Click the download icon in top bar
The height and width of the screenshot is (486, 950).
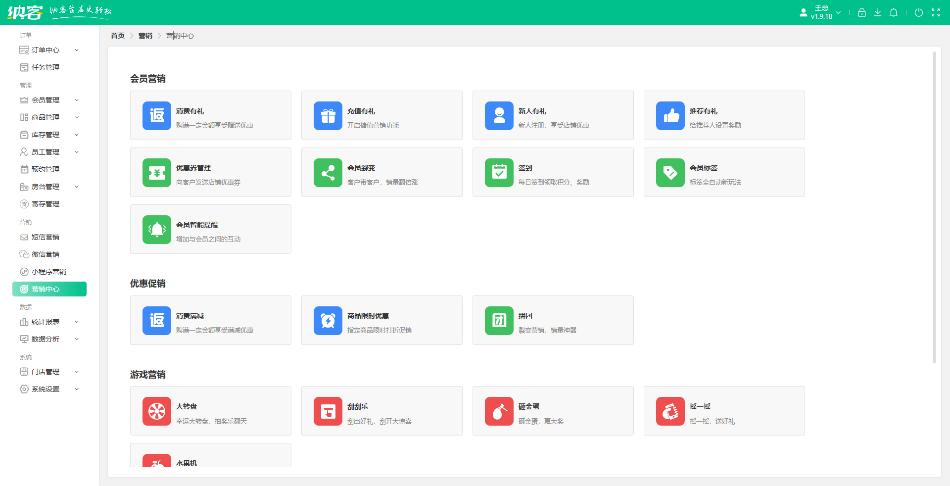[x=877, y=12]
